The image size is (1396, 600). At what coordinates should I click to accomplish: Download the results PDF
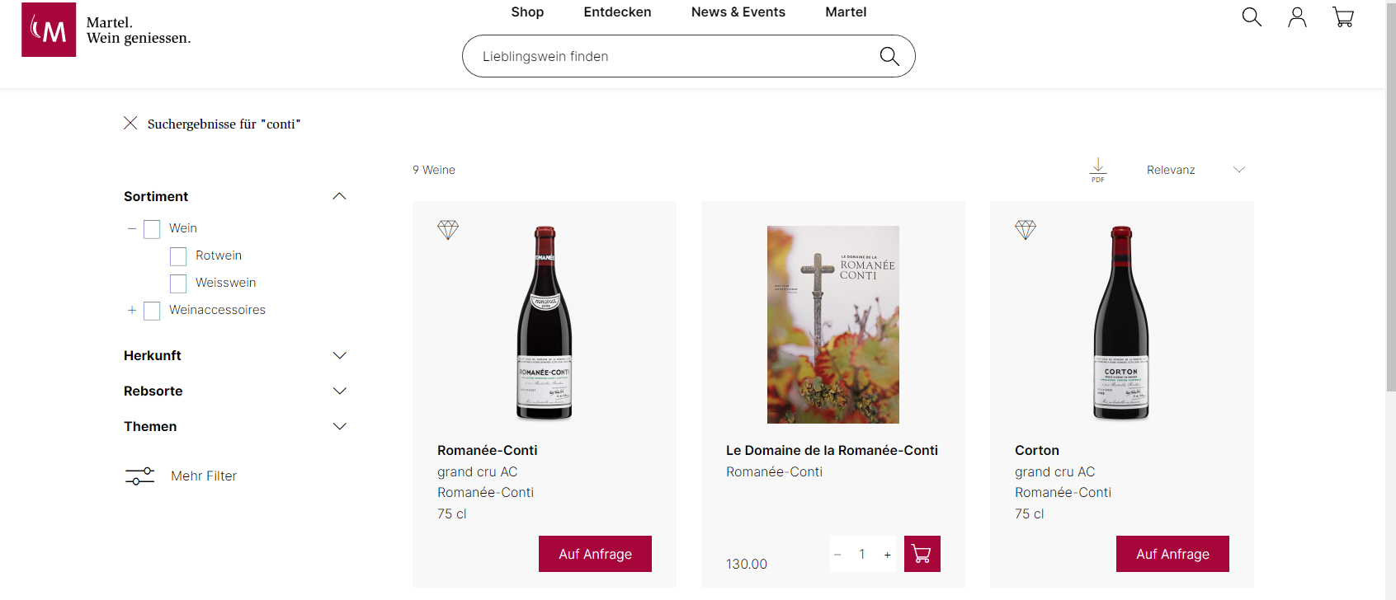point(1098,170)
